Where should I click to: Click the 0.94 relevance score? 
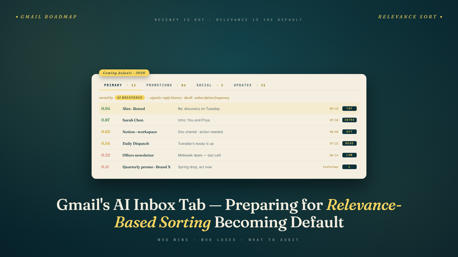click(106, 109)
